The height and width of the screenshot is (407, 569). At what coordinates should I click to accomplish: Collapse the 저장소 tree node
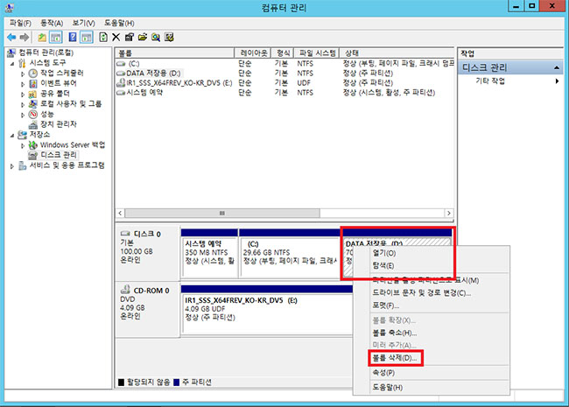pos(13,135)
